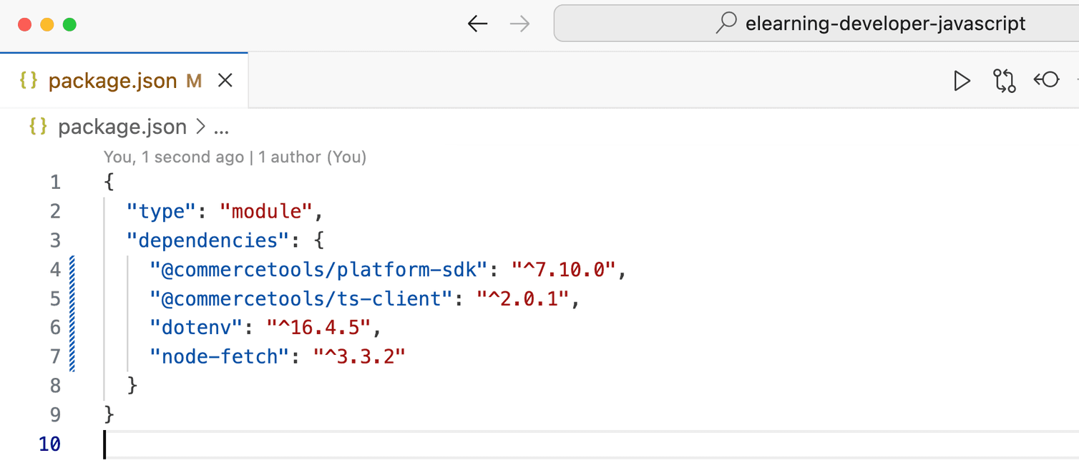
Task: Open changes with the compare icon
Action: click(1005, 81)
